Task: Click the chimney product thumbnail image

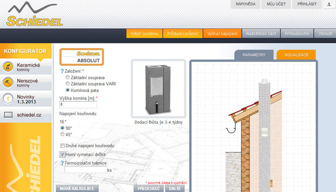Action: (x=158, y=88)
